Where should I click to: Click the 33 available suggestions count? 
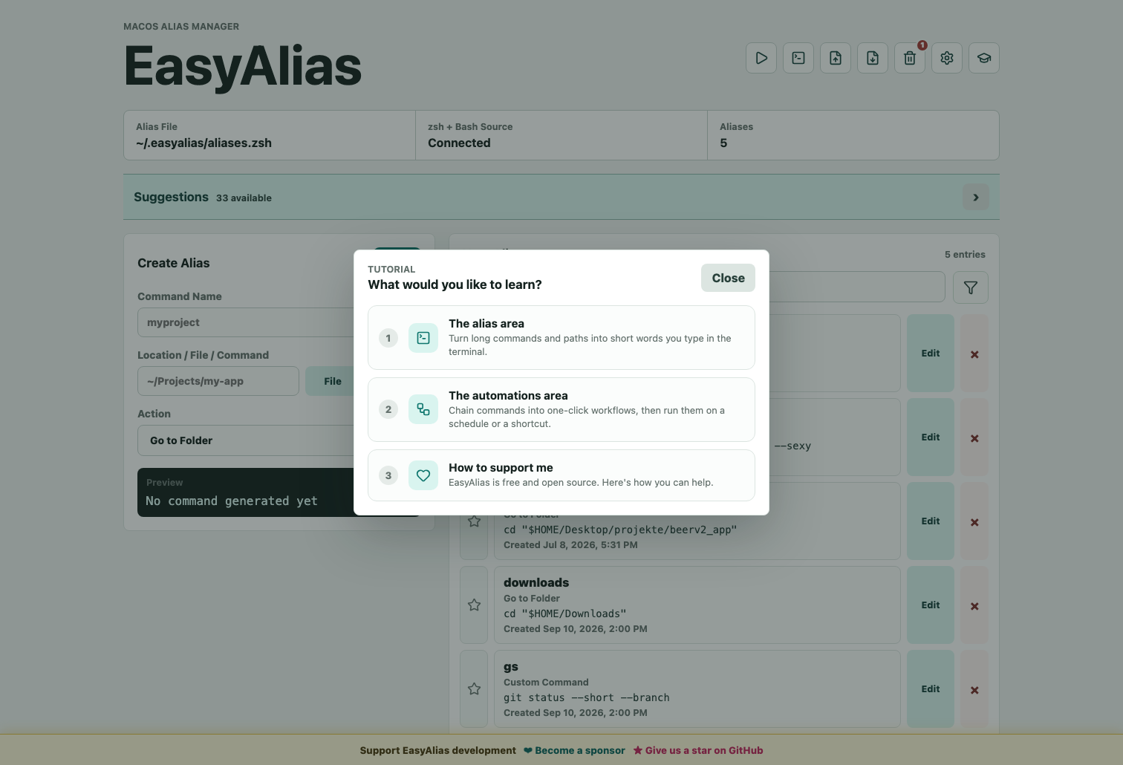pyautogui.click(x=244, y=198)
